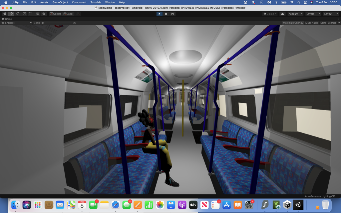Viewport: 341px width, 213px height.
Task: Open the Apple menu
Action: click(x=6, y=2)
